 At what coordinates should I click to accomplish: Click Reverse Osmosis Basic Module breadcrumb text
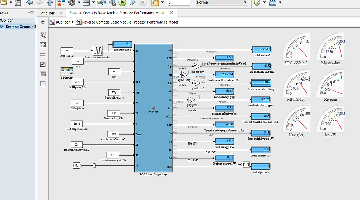coord(130,22)
